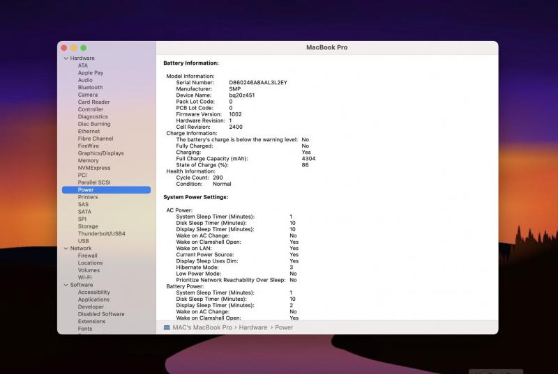The image size is (558, 374).
Task: Select SPI in the sidebar
Action: 82,219
